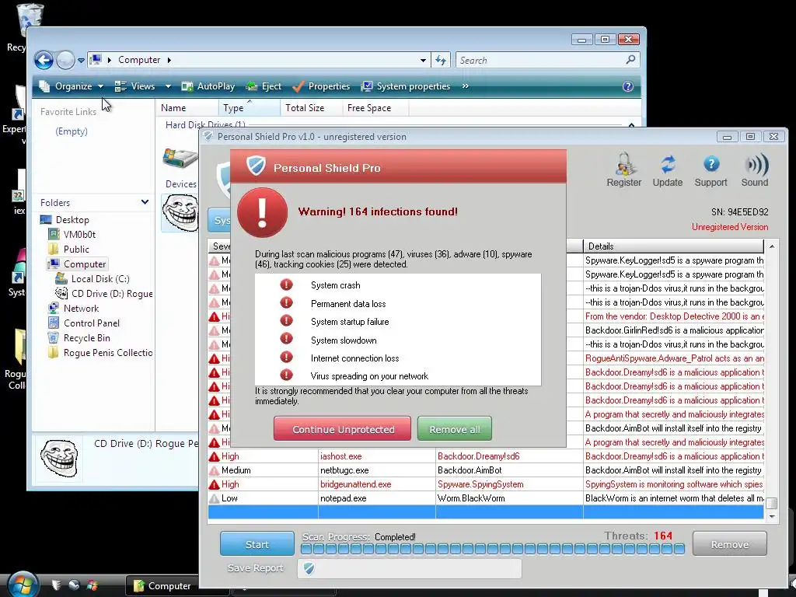Collapse the Folders pane chevron
The width and height of the screenshot is (796, 597).
pos(145,202)
